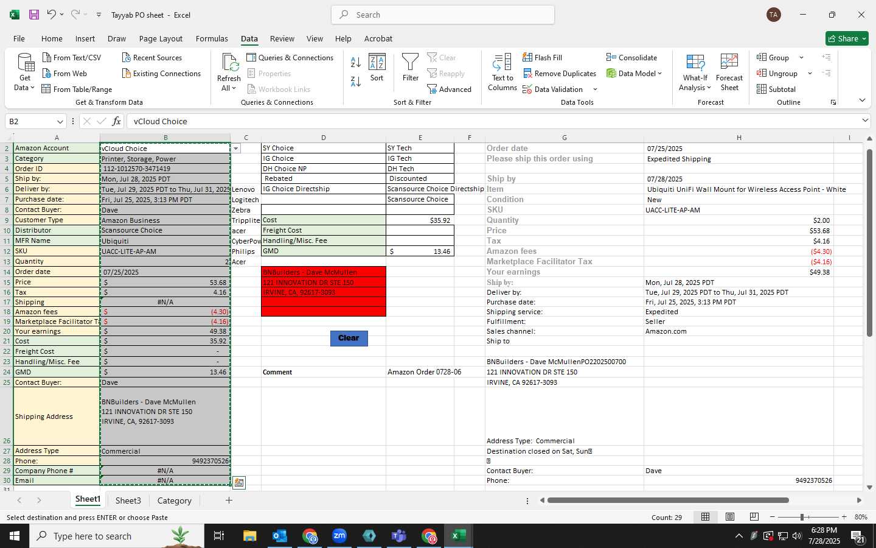Image resolution: width=876 pixels, height=548 pixels.
Task: Open cell B2 validation dropdown arrow
Action: (236, 148)
